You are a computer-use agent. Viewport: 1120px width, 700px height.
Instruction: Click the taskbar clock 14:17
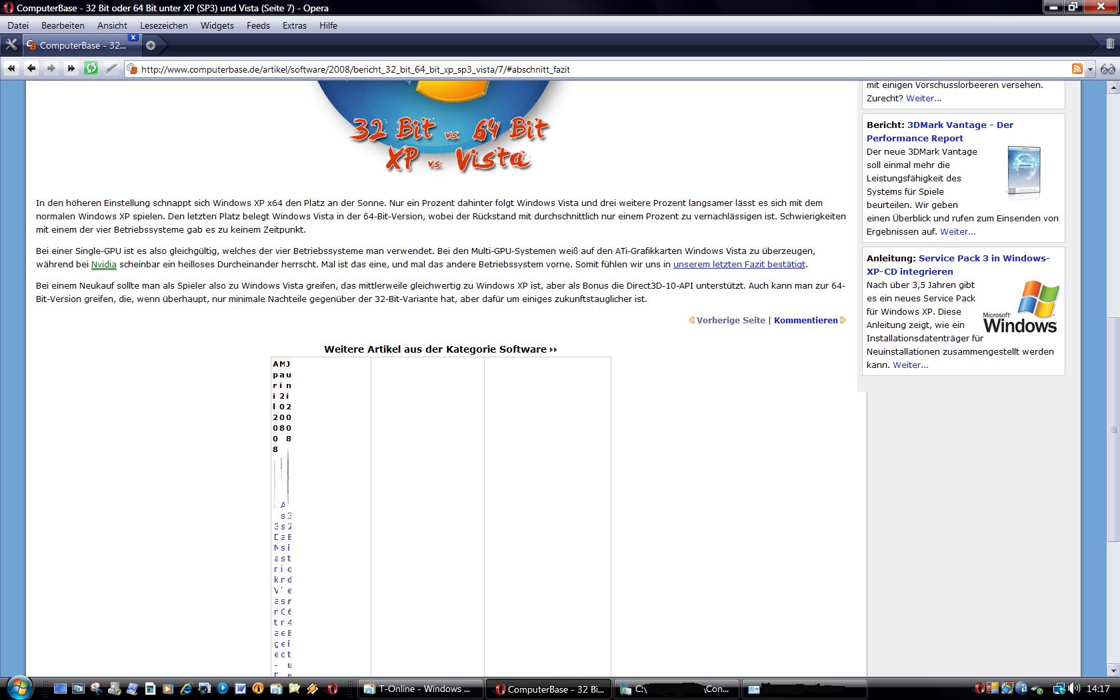[x=1098, y=689]
